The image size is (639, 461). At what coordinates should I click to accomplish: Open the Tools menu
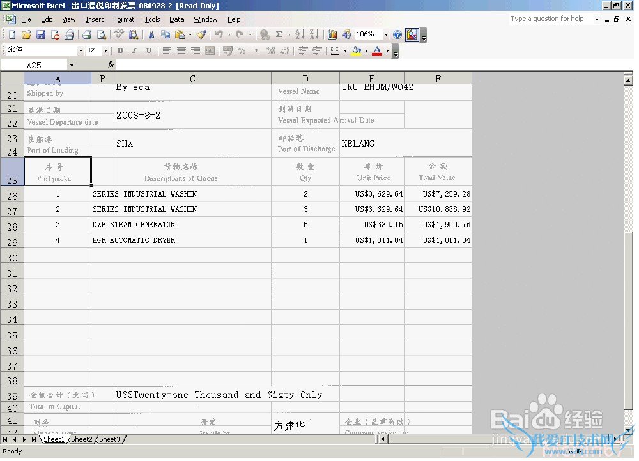click(153, 19)
